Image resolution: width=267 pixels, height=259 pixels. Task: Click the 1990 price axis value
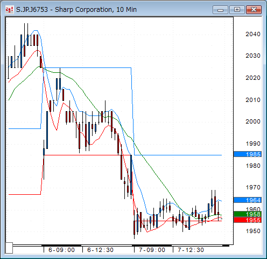coord(253,144)
